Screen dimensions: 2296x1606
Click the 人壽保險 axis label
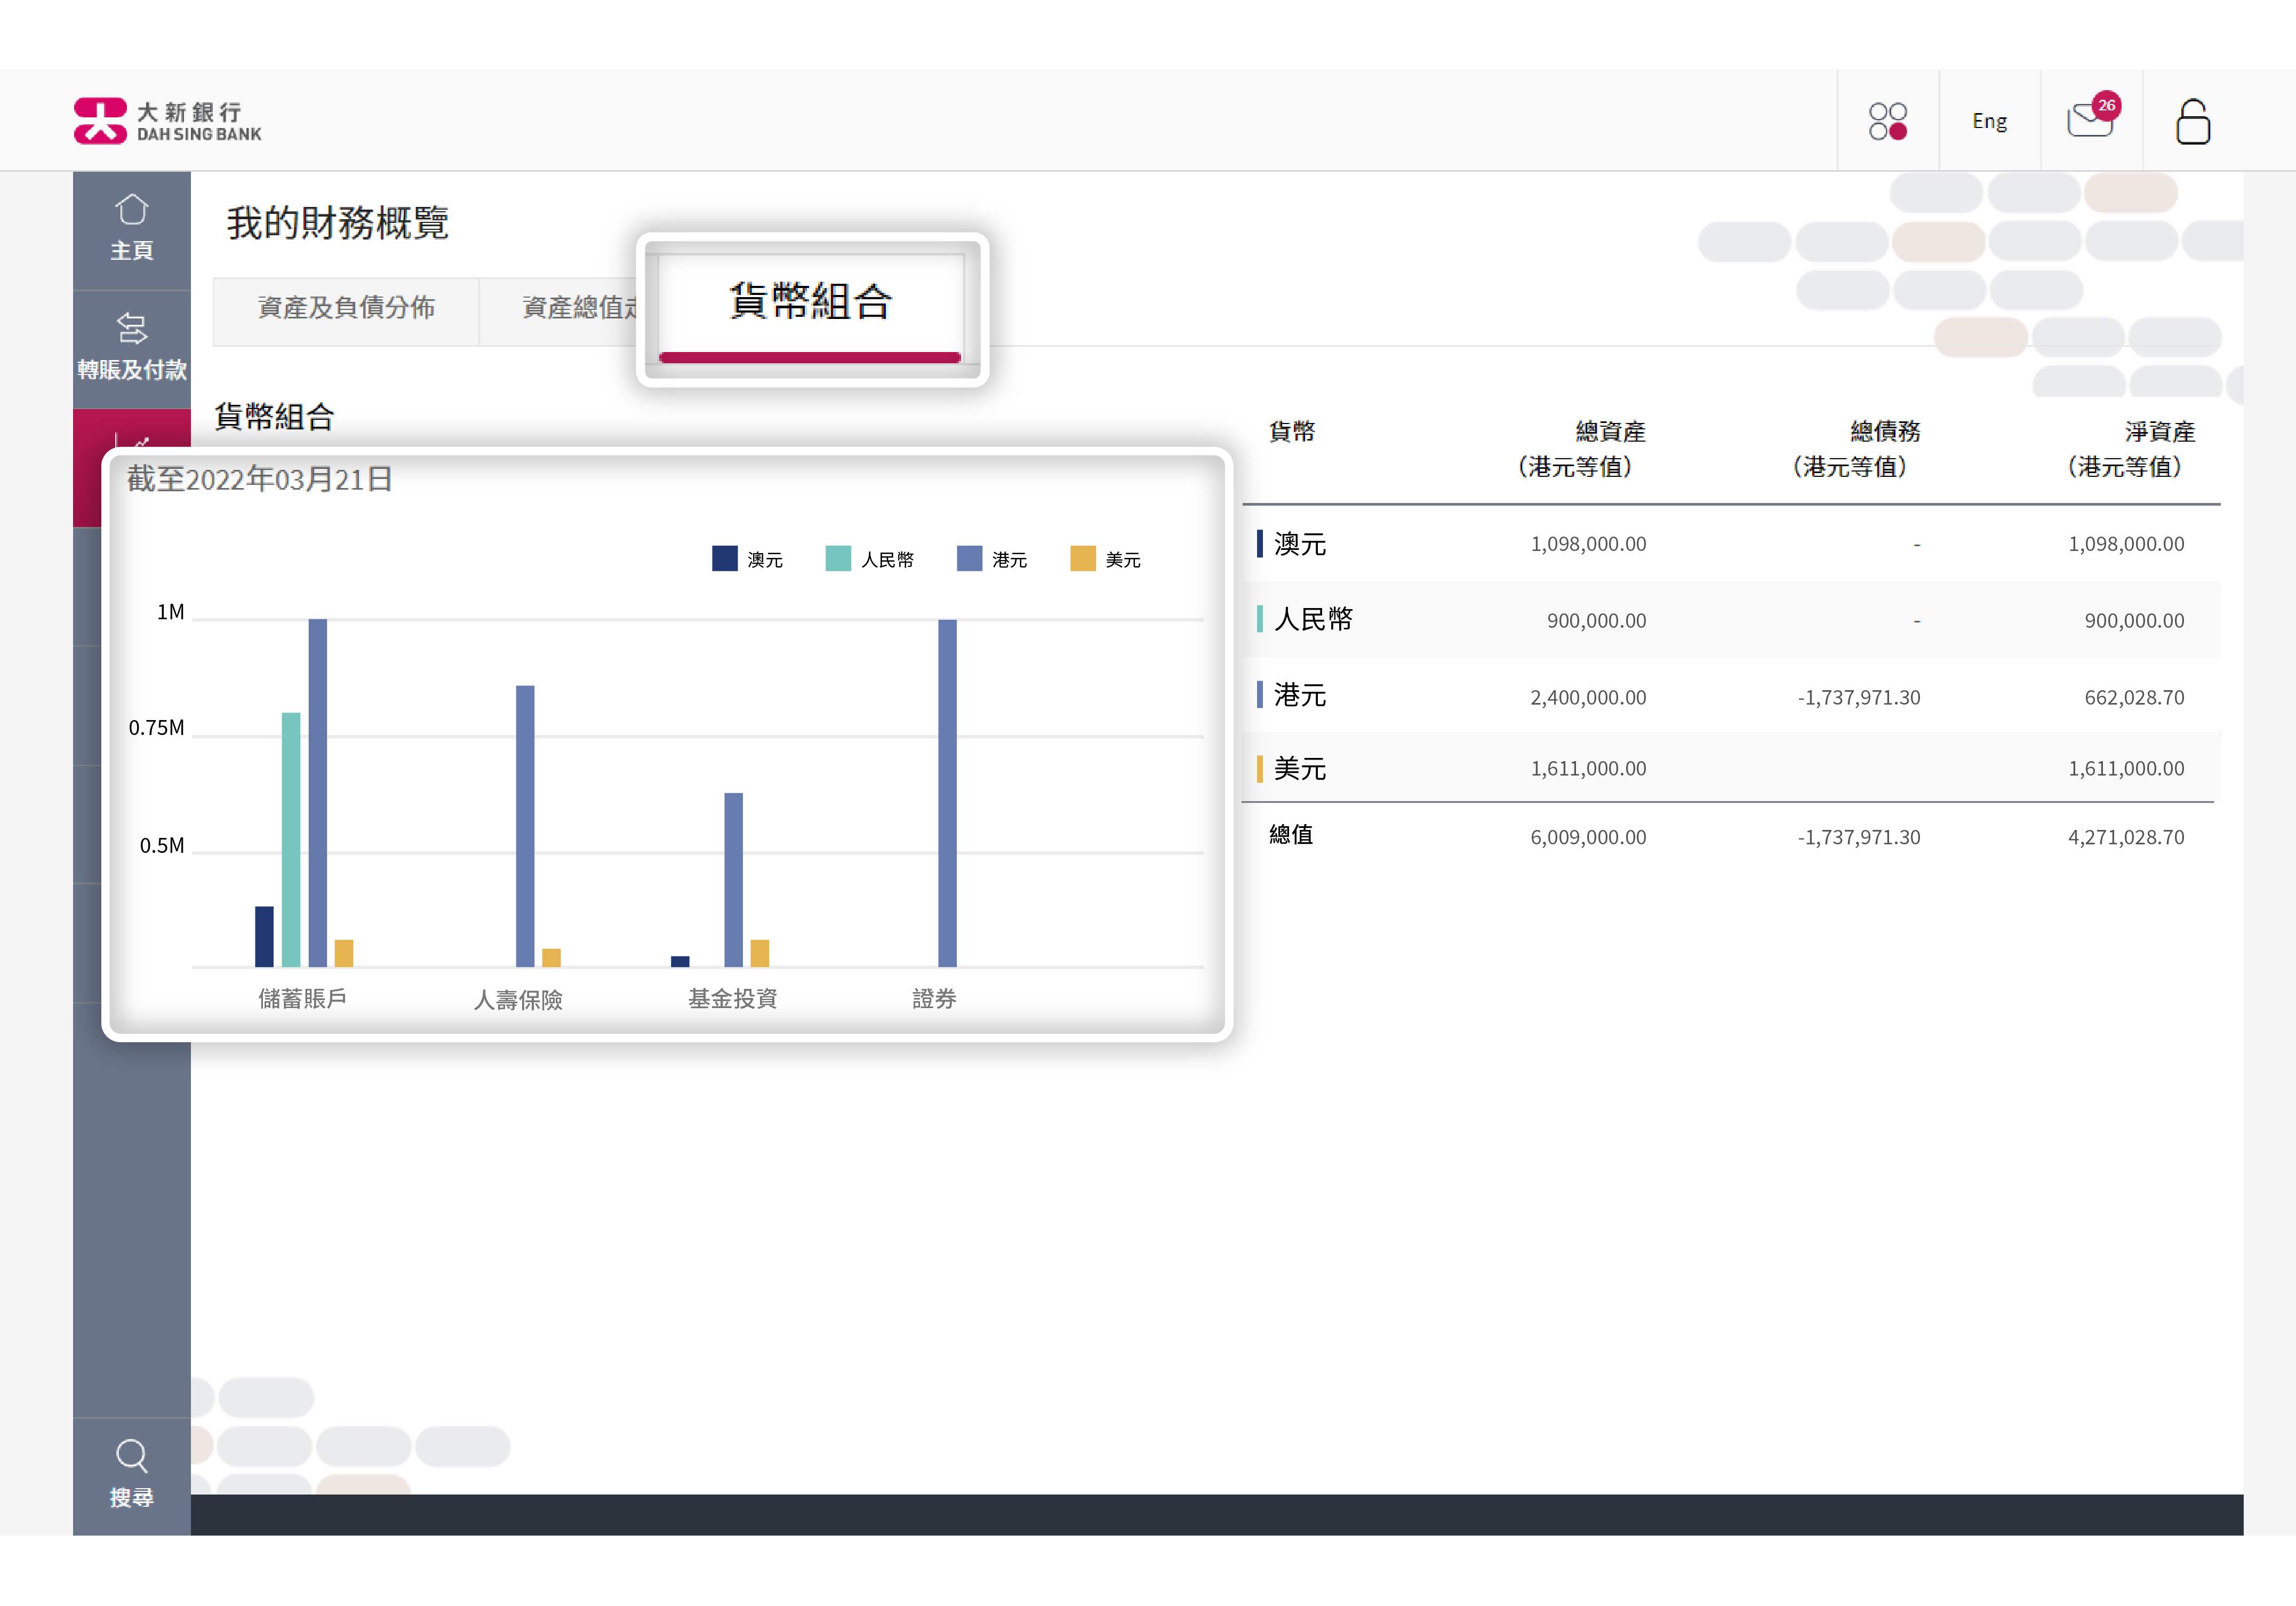pyautogui.click(x=518, y=999)
